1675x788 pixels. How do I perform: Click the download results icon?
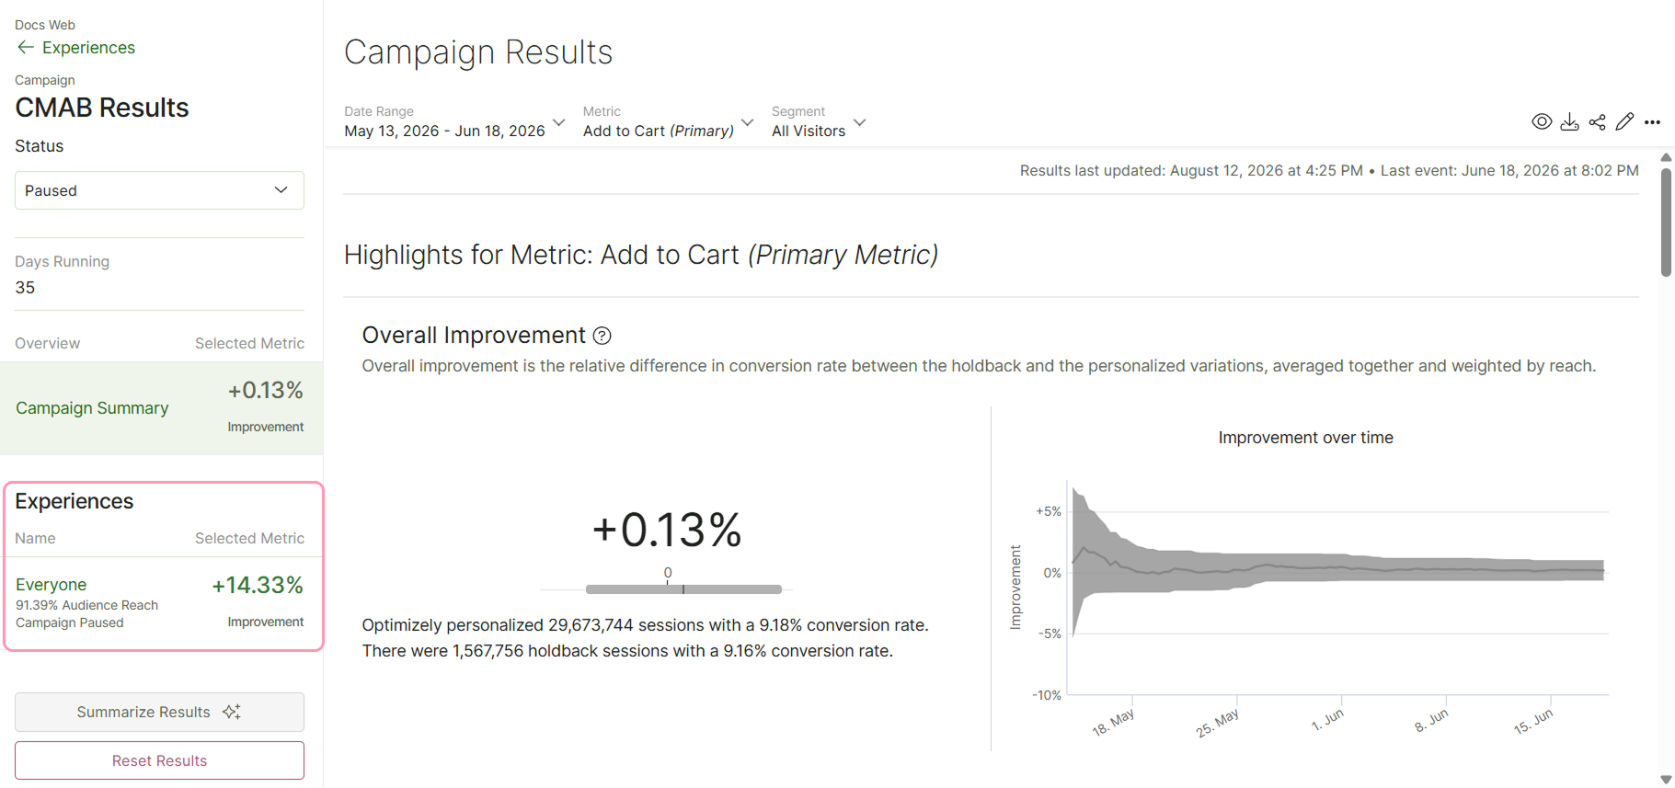pos(1570,121)
